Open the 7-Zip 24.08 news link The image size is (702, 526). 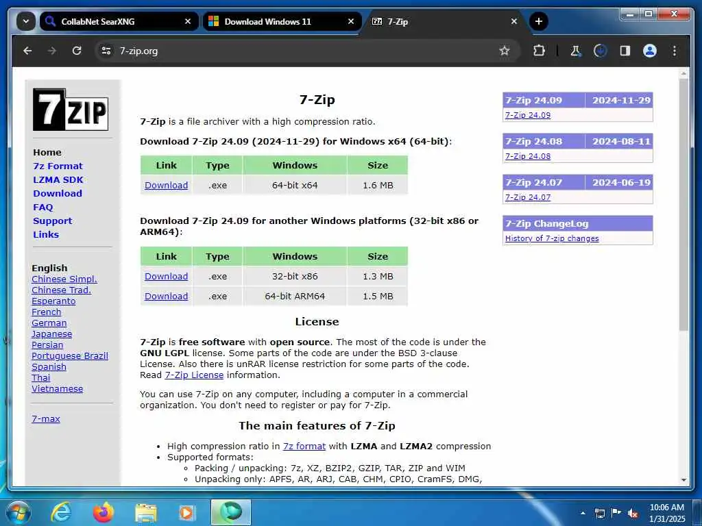point(528,156)
